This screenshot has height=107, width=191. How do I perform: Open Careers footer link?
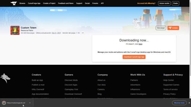coord(101,89)
